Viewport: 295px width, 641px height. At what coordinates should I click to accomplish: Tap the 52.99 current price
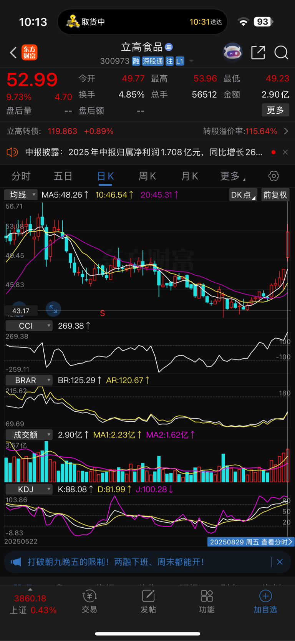tap(32, 80)
